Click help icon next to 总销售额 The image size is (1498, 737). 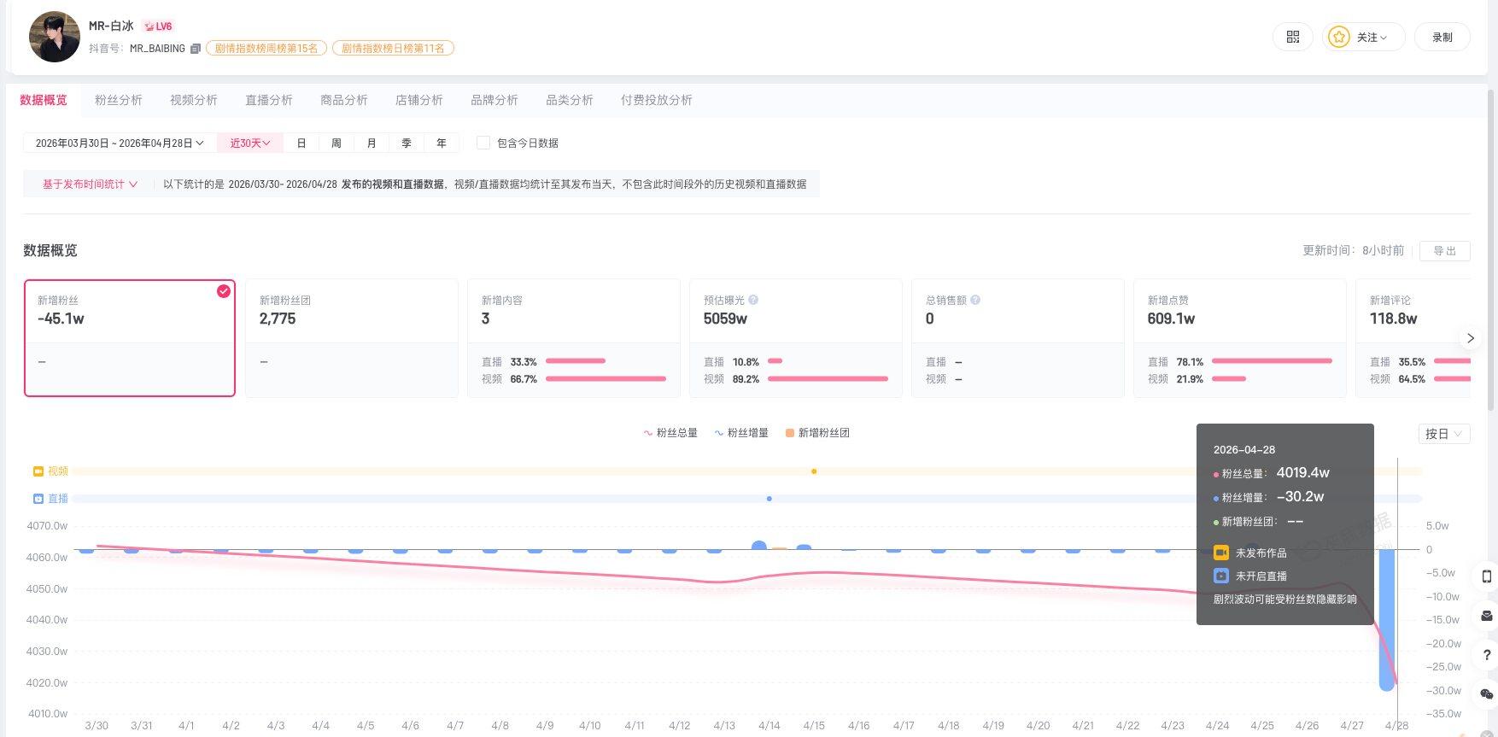coord(975,301)
